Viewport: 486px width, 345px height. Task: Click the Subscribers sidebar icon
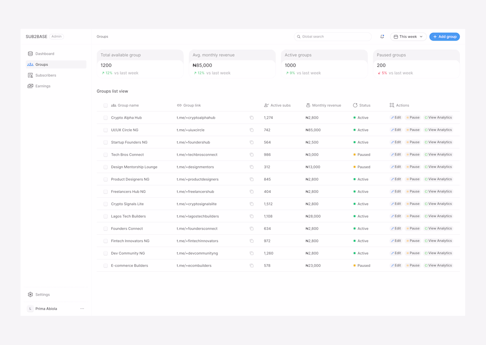[x=30, y=75]
